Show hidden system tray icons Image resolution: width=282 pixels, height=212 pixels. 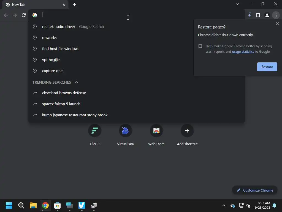coord(224,205)
